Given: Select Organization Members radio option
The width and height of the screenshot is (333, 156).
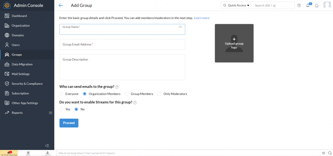Looking at the screenshot, I should coord(84,94).
